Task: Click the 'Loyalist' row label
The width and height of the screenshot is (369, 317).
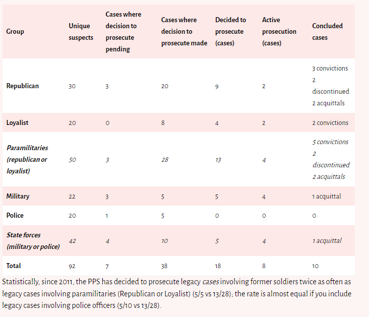Action: [18, 122]
